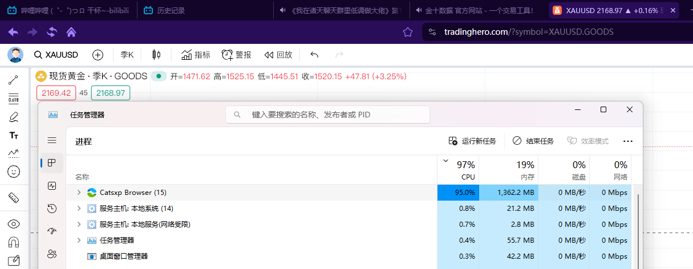
Task: Select the text annotation tool
Action: coord(14,136)
